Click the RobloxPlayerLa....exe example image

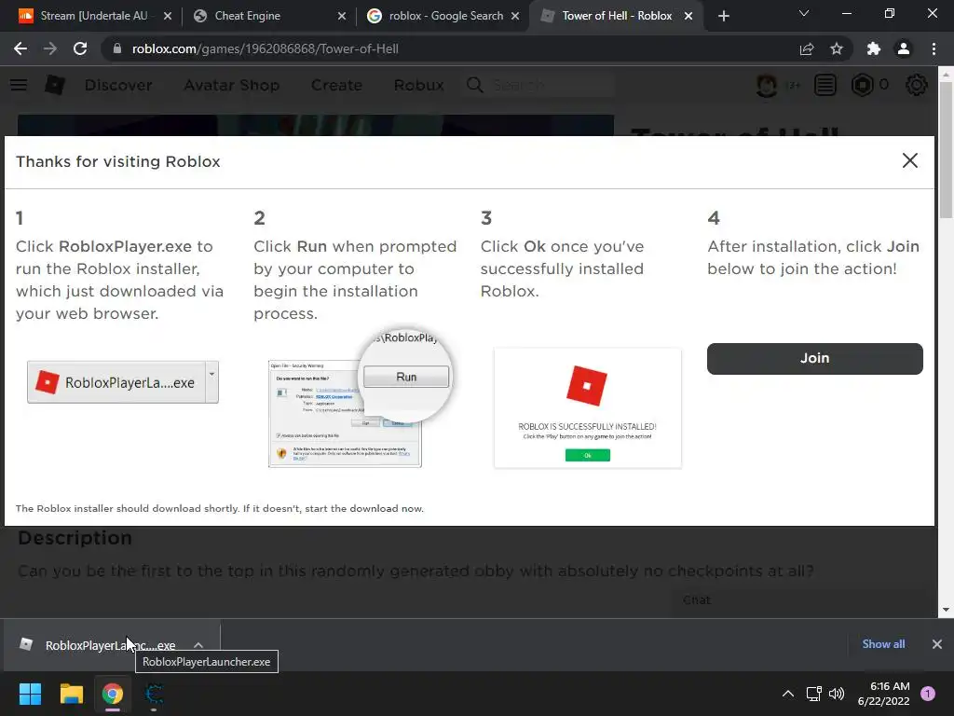point(123,382)
